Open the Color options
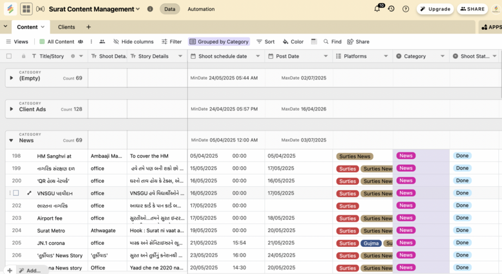The width and height of the screenshot is (502, 274). coord(293,41)
